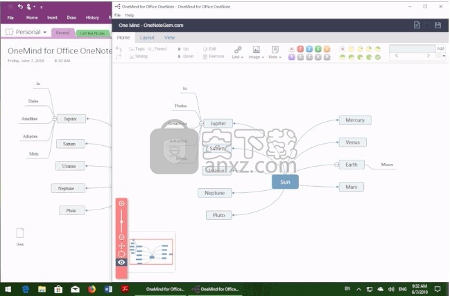
Task: Click the Up button
Action: (183, 49)
